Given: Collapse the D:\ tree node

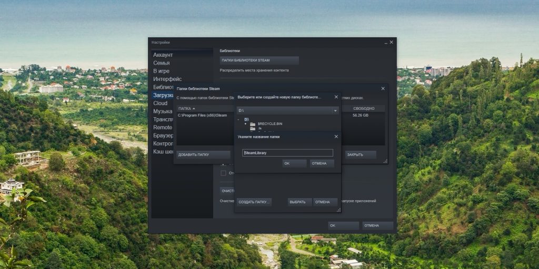Looking at the screenshot, I should [238, 120].
